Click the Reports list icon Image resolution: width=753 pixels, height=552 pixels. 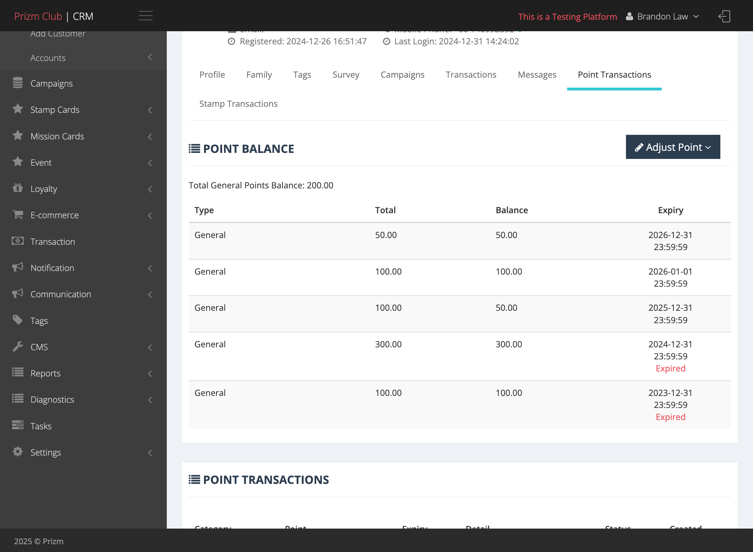click(18, 372)
